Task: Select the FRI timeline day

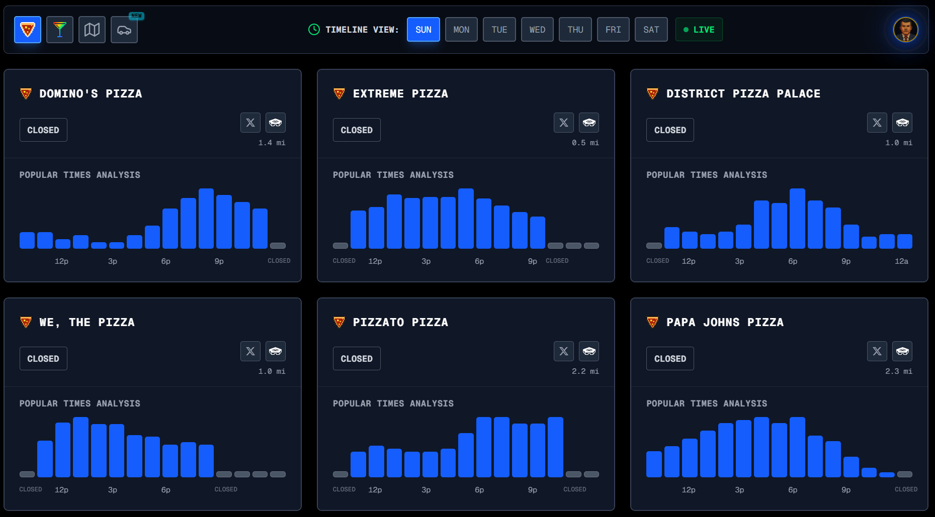Action: pyautogui.click(x=613, y=30)
